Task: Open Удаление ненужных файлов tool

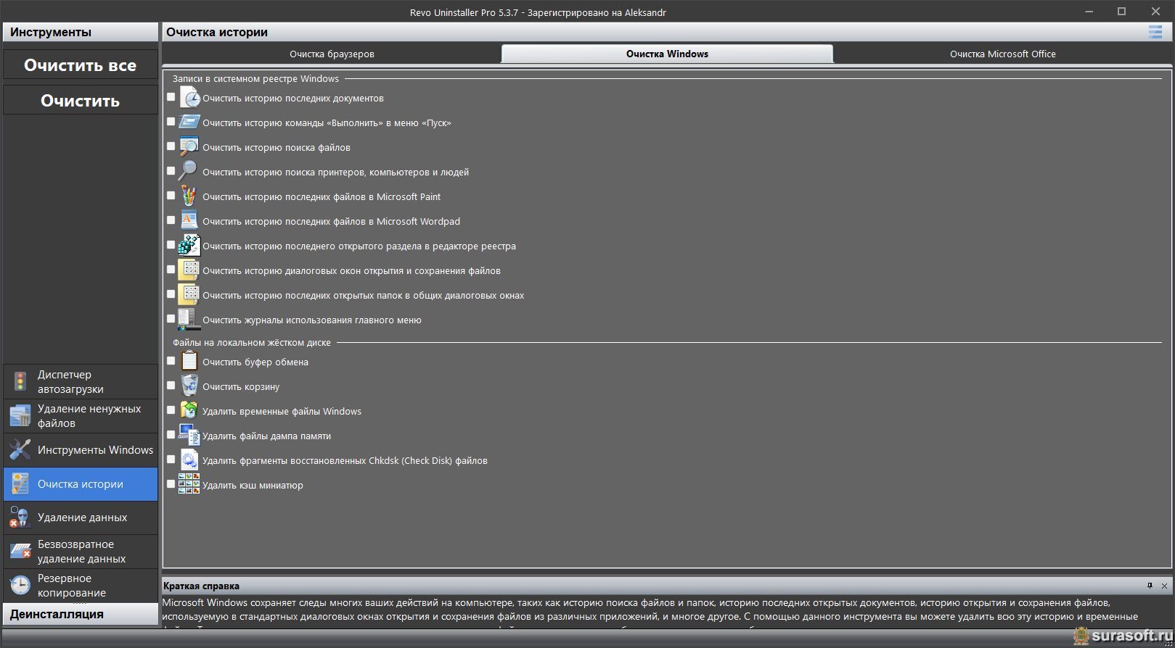Action: tap(81, 415)
